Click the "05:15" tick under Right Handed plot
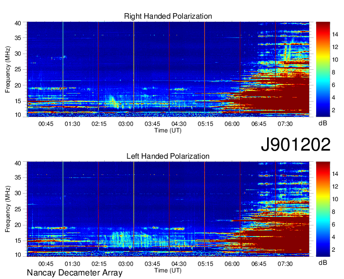This screenshot has width=344, height=279. point(205,124)
